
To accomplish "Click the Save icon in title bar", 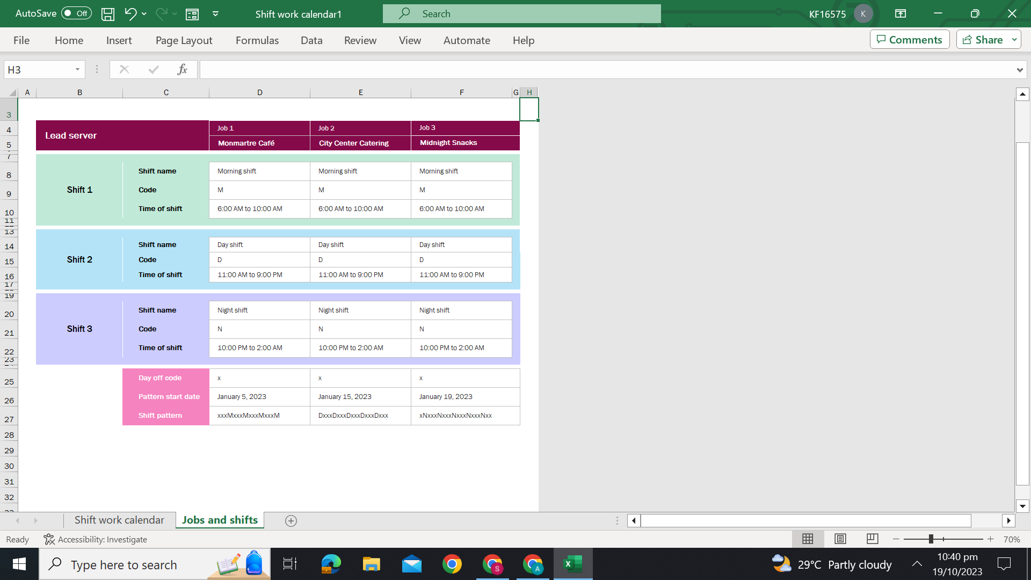I will (x=108, y=14).
